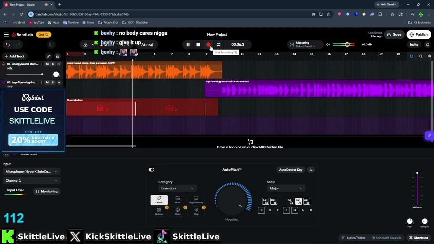Open the Shortcuts panel

click(x=418, y=238)
